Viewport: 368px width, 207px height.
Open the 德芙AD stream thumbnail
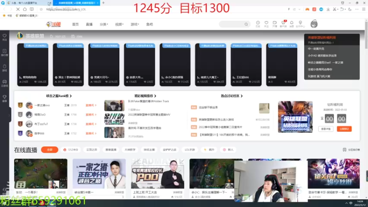coord(333,174)
